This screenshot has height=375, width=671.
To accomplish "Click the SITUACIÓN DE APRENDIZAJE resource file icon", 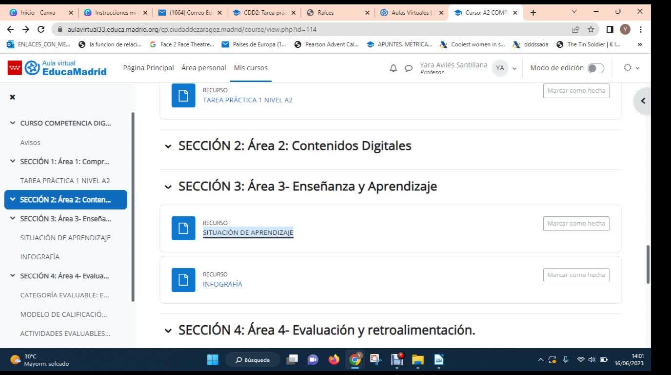I will [x=183, y=228].
